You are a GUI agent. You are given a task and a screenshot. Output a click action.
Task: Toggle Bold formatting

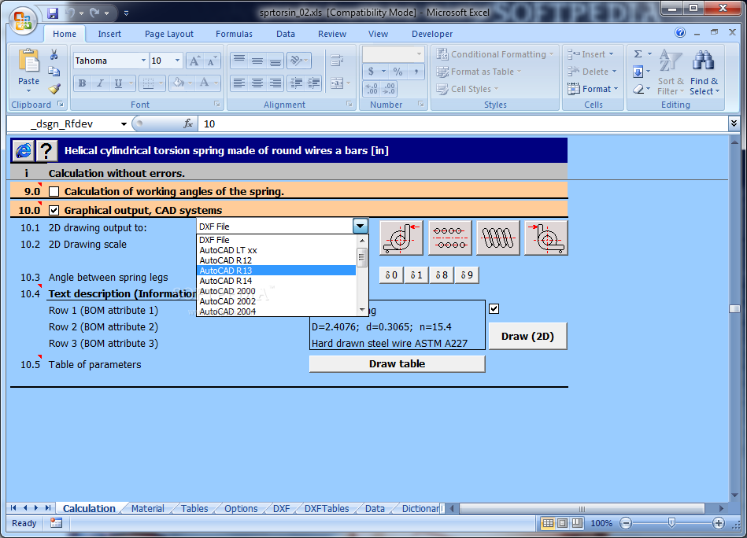point(83,83)
